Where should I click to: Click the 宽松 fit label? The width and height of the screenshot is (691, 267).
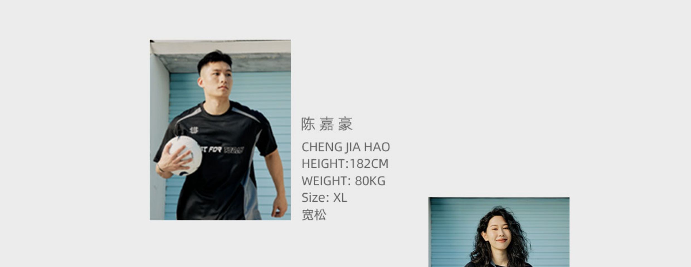pos(314,215)
